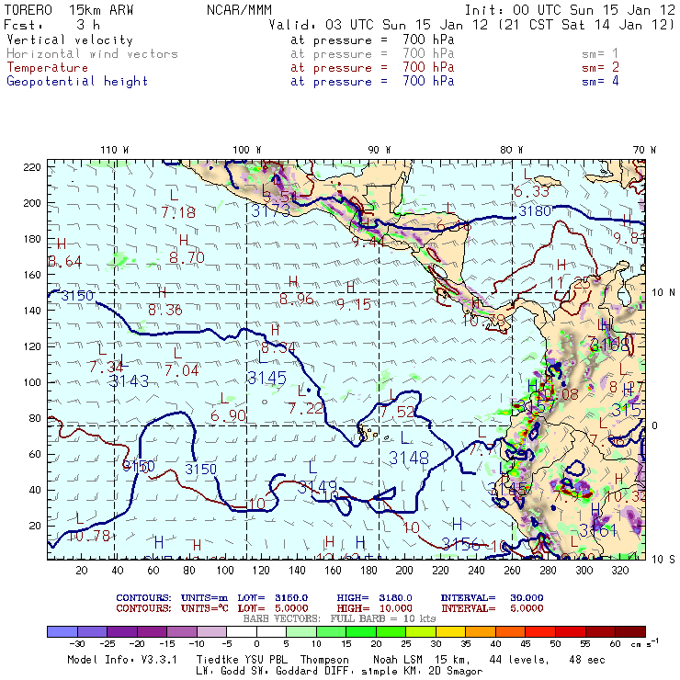Click the 'Valid: 03 UTC Sun 15 Jan 12' text
Image resolution: width=680 pixels, height=680 pixels.
379,25
